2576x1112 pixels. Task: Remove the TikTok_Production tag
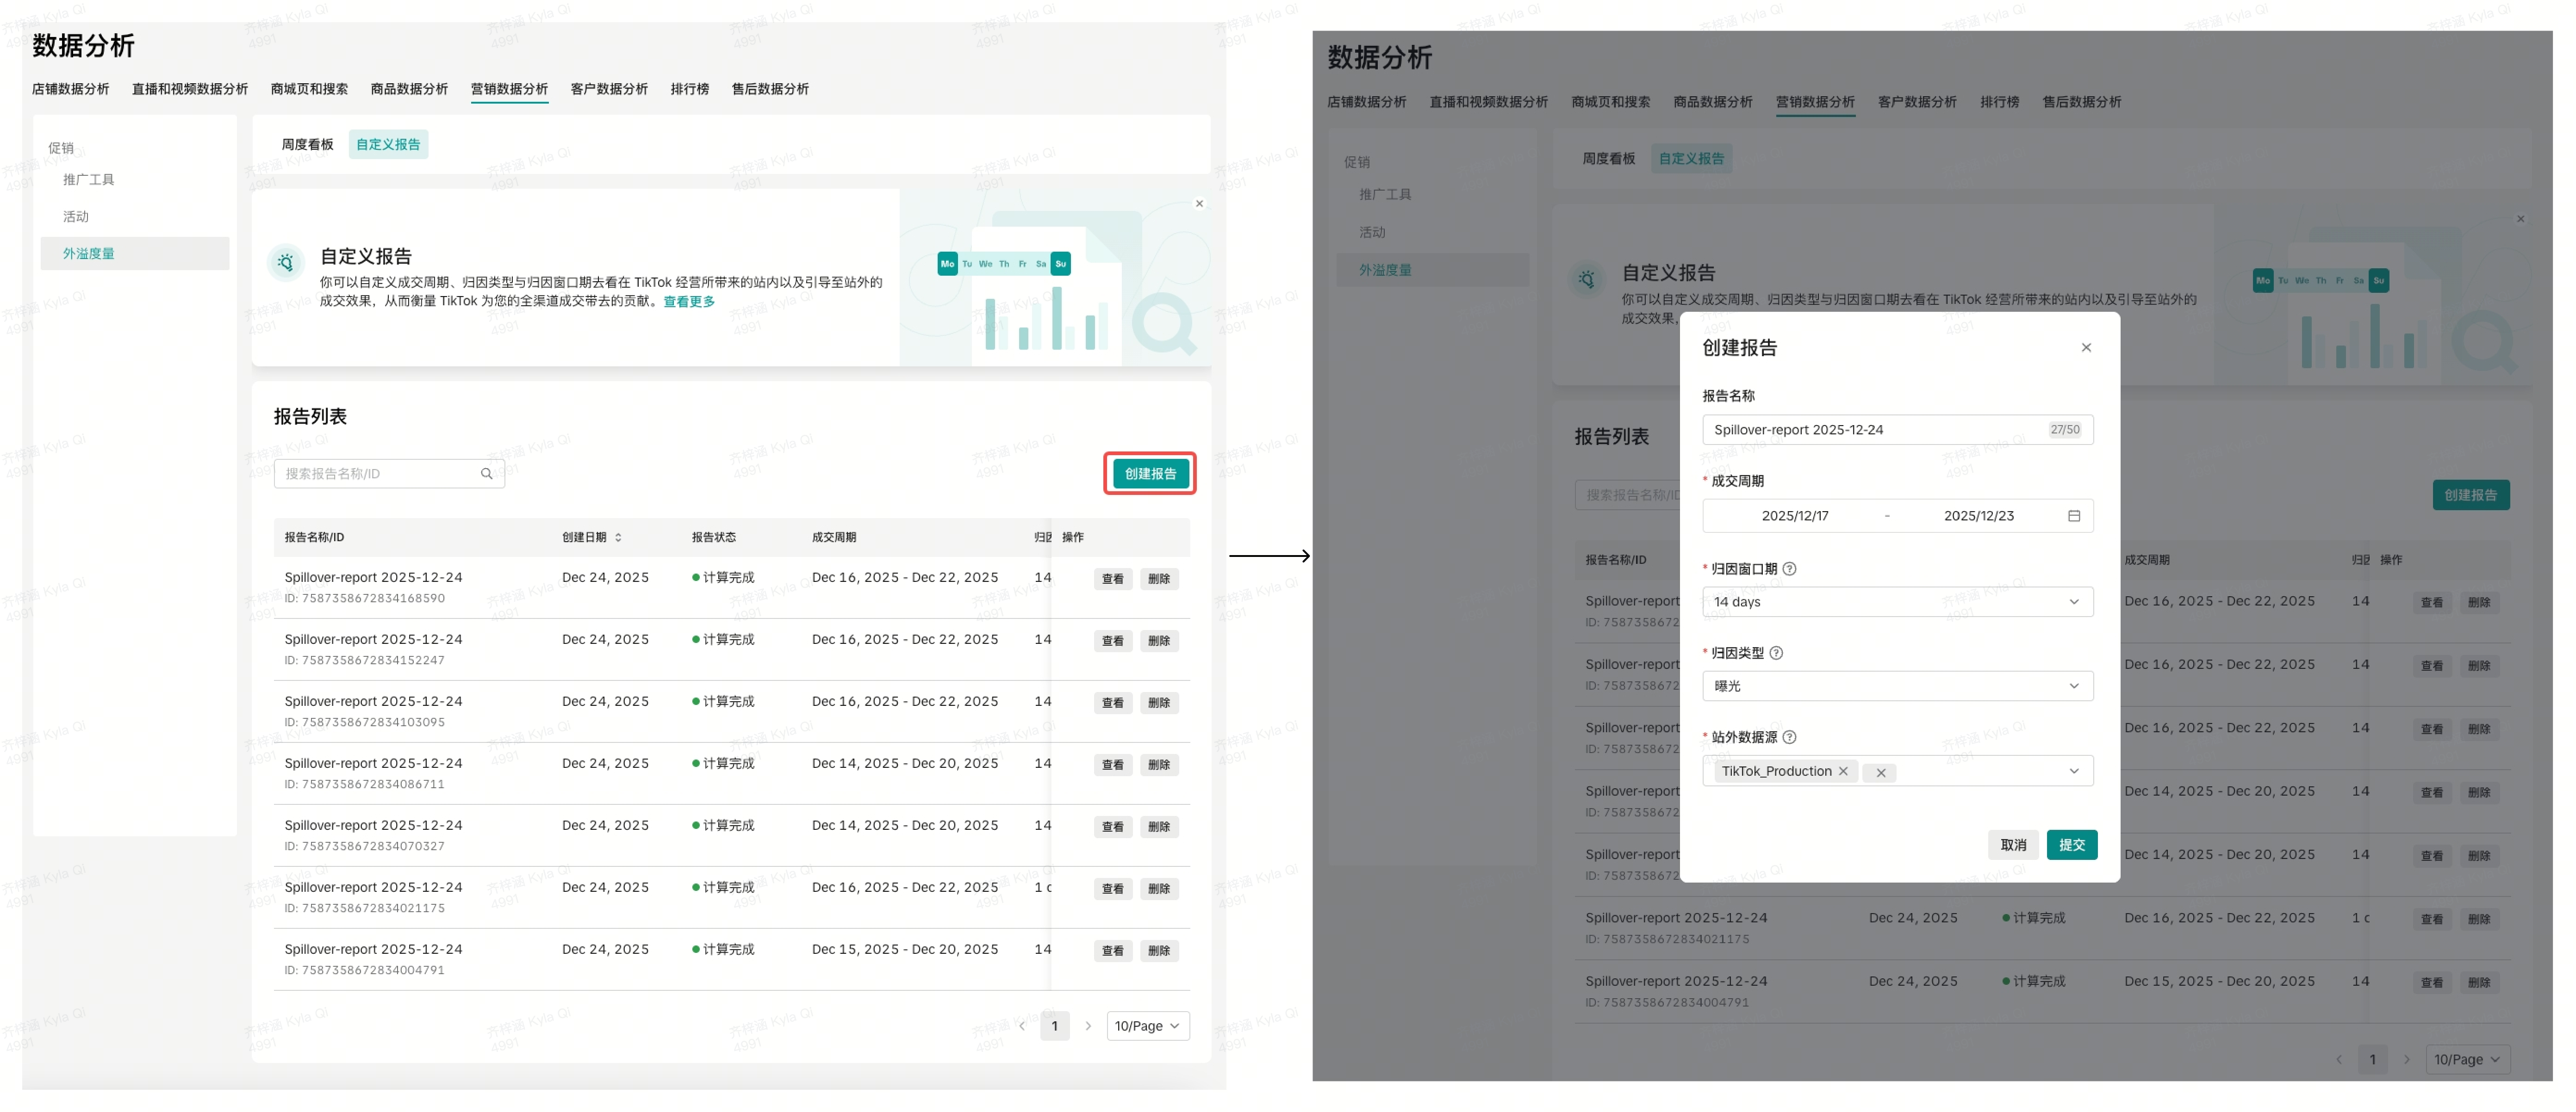click(1843, 771)
